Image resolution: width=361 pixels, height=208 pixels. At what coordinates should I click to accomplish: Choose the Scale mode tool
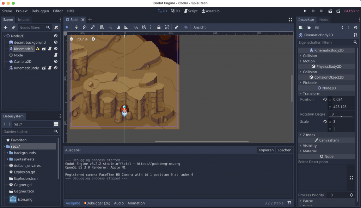[x=93, y=27]
